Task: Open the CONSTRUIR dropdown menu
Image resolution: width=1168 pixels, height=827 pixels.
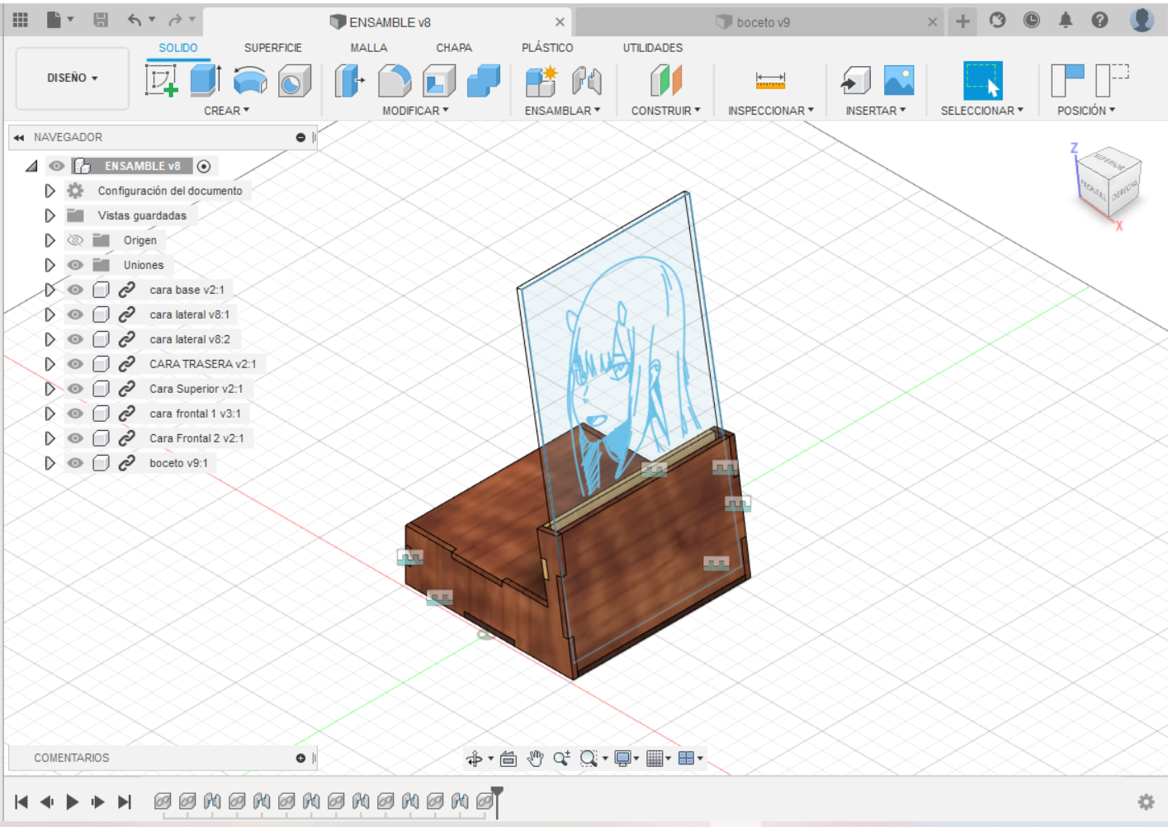Action: 665,111
